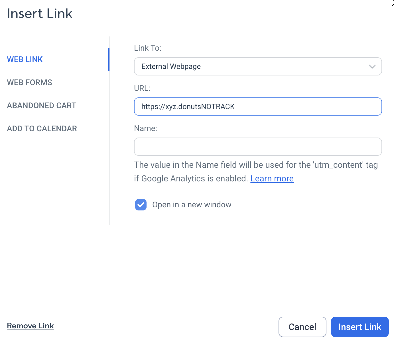The image size is (394, 344).
Task: Click the 'Open in a new window' label
Action: click(x=192, y=205)
